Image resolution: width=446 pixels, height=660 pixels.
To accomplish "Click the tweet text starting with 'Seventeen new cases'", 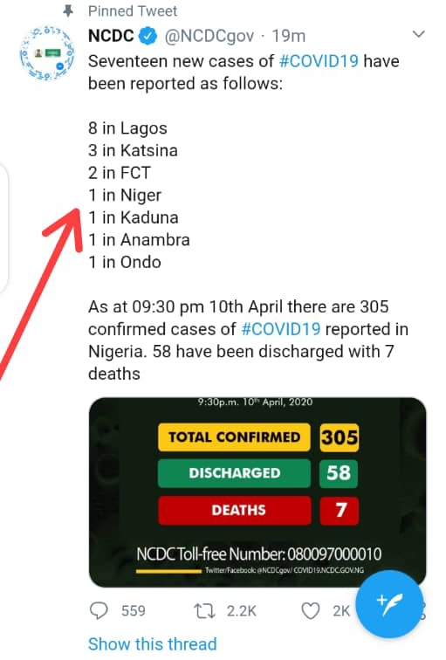I will coord(244,72).
